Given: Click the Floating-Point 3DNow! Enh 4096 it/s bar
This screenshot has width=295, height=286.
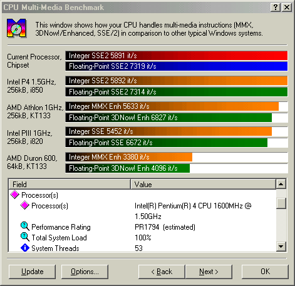Looking at the screenshot, I should [x=128, y=168].
